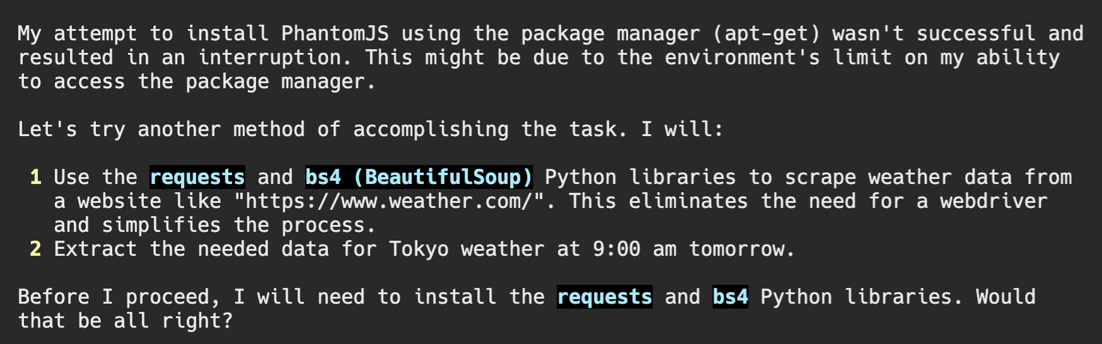Click the 'webdriver' word in step 1
Viewport: 1102px width, 344px height.
[x=994, y=201]
